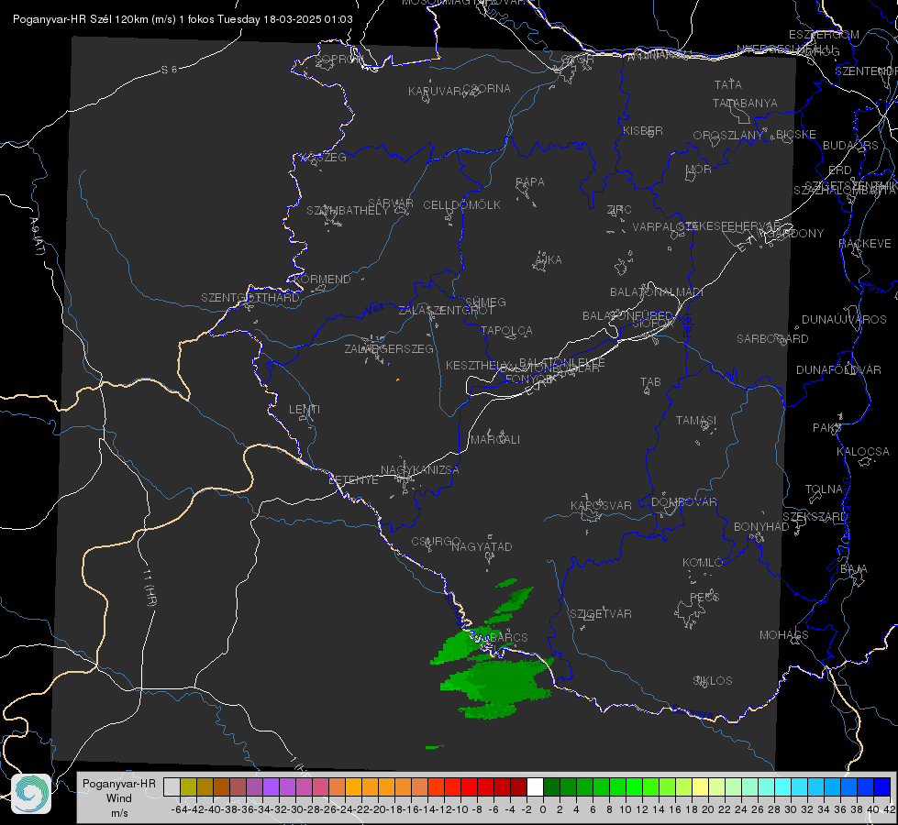This screenshot has width=898, height=825.
Task: Click the SZOMBATHELY city label
Action: click(x=348, y=210)
